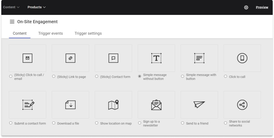
Task: Click the Share to social networks icon
Action: pos(242,105)
